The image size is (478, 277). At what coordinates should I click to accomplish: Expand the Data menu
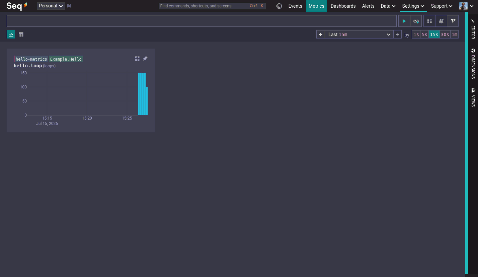(x=388, y=6)
